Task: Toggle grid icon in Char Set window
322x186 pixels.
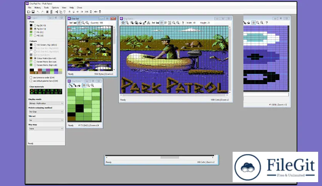Action: pos(79,23)
